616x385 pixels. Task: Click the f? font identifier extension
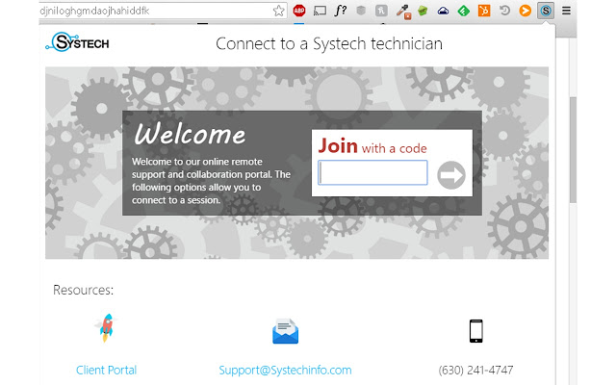click(340, 11)
